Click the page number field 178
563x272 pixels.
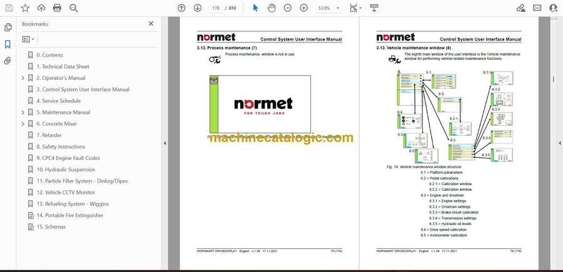click(215, 8)
